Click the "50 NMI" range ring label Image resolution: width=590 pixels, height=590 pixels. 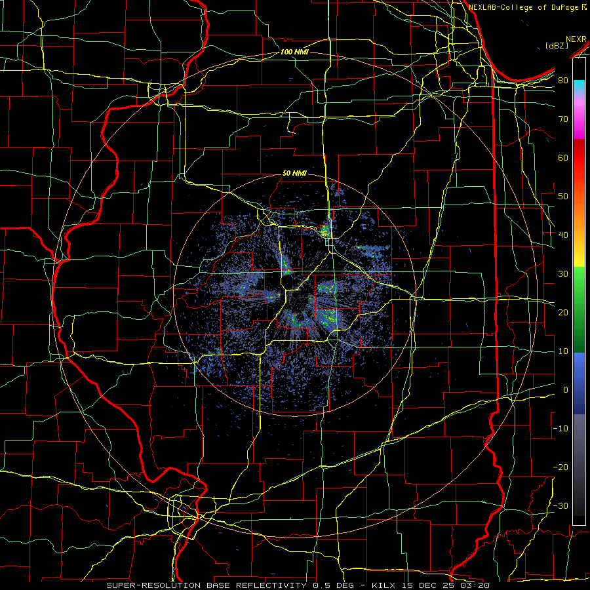294,173
